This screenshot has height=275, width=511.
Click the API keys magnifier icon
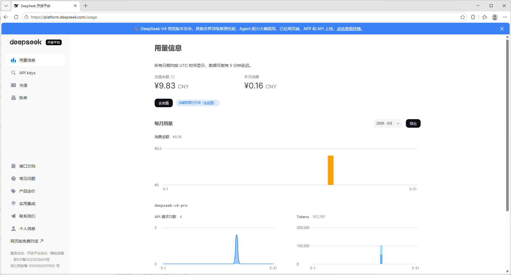[x=13, y=73]
